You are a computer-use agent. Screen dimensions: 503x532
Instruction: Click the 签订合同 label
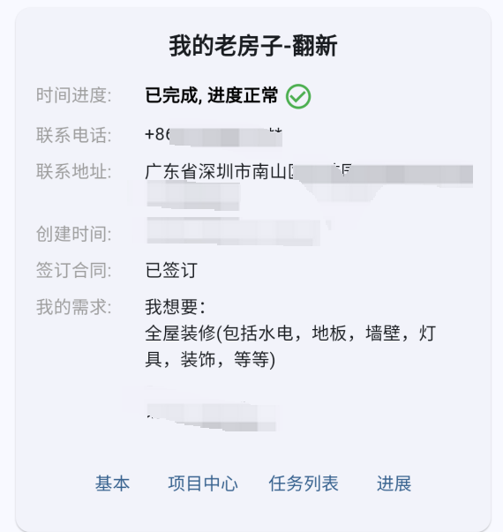point(73,270)
